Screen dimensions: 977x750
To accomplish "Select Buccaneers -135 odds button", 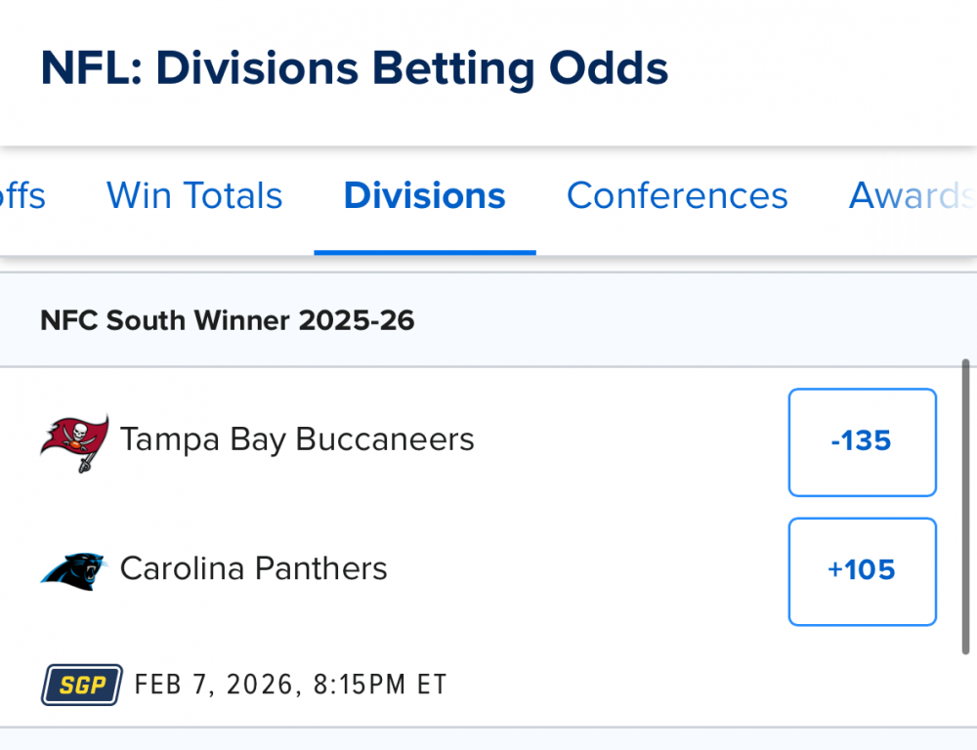I will click(862, 441).
